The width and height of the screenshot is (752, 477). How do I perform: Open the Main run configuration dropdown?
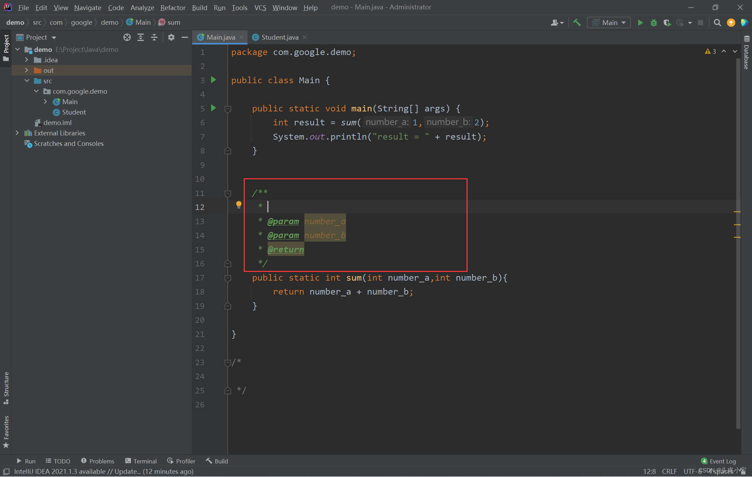(609, 23)
